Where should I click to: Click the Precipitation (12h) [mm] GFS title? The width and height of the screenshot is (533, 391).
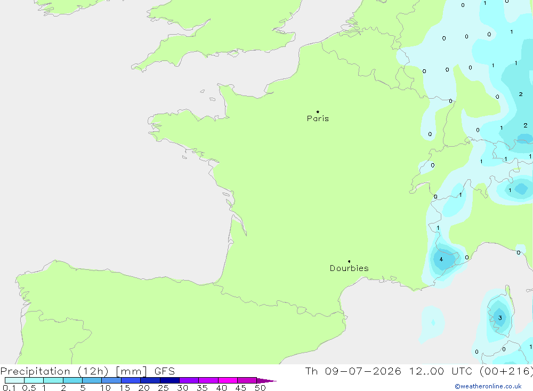[88, 371]
